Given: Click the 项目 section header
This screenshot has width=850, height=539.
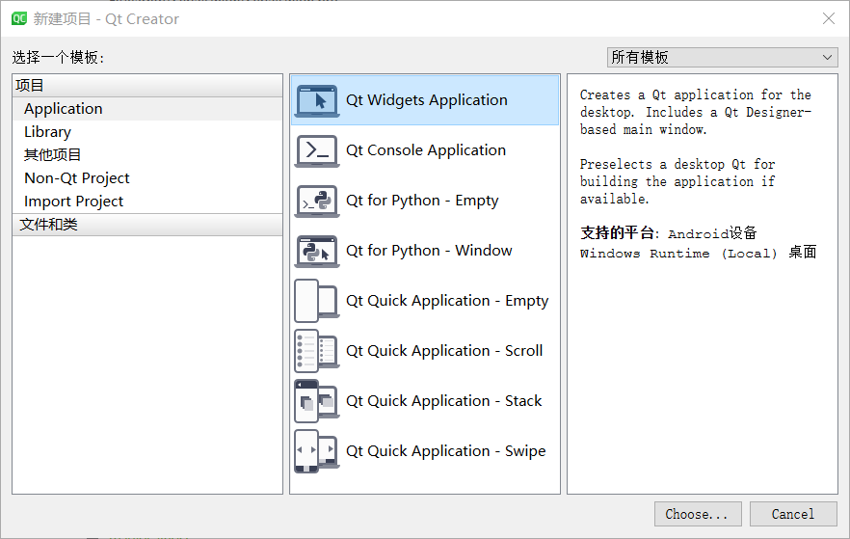Looking at the screenshot, I should [30, 85].
